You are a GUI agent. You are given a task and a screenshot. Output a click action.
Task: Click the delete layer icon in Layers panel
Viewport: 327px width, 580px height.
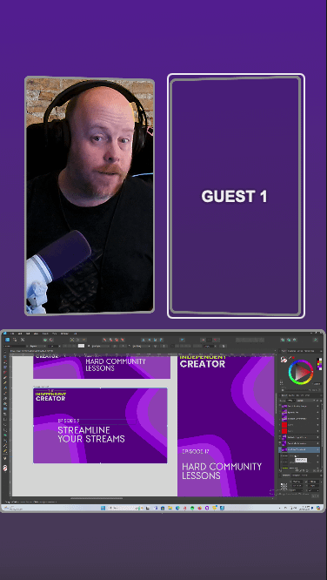pos(321,470)
